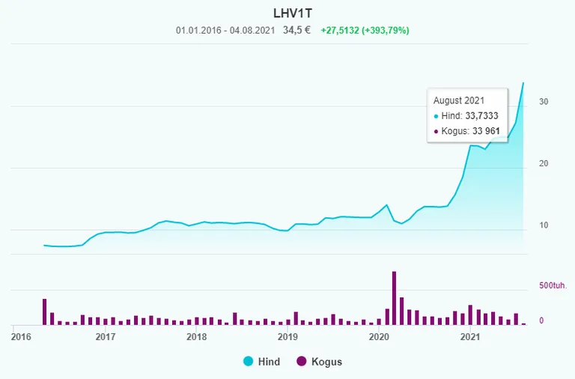Viewport: 575px width, 379px height.
Task: Click the August 2021 tooltip header
Action: pos(459,100)
